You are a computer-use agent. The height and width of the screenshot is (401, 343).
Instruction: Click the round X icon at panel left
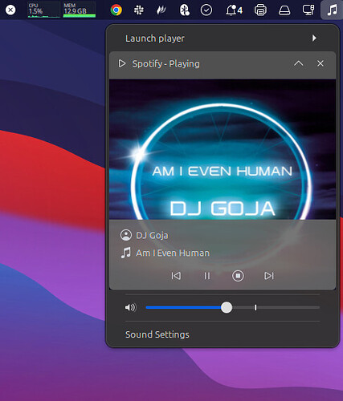[x=10, y=10]
